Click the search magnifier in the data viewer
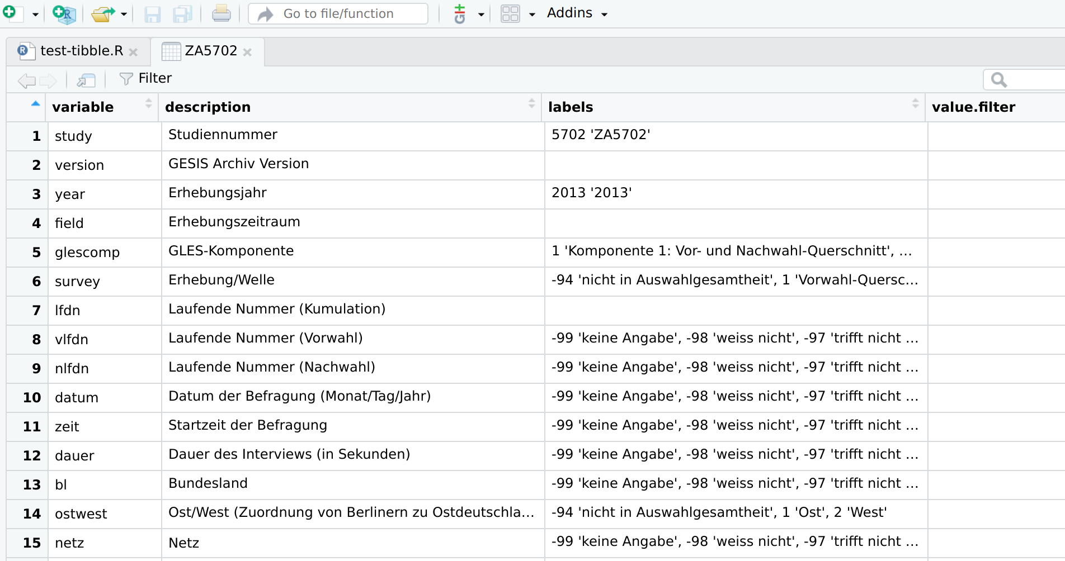1065x561 pixels. pyautogui.click(x=1000, y=79)
